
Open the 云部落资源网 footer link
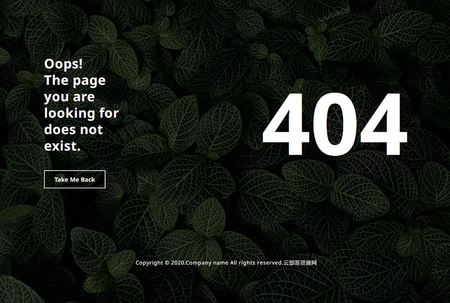coord(300,263)
